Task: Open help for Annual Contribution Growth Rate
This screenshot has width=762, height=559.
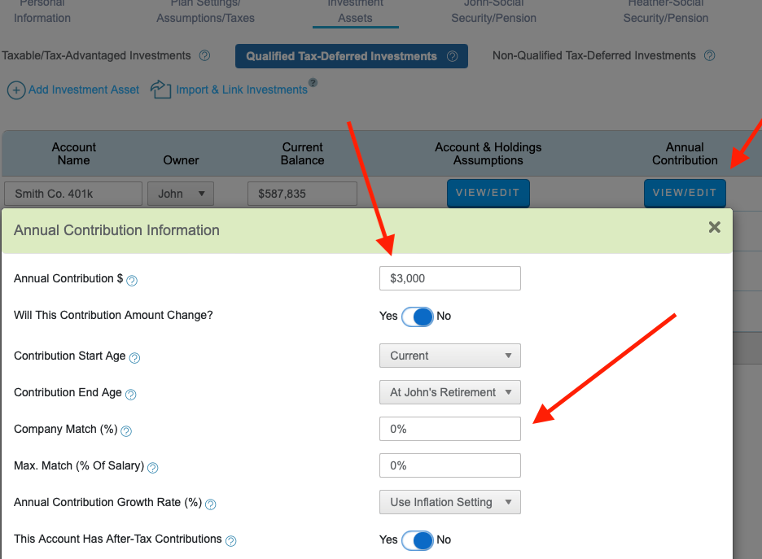Action: pos(210,504)
